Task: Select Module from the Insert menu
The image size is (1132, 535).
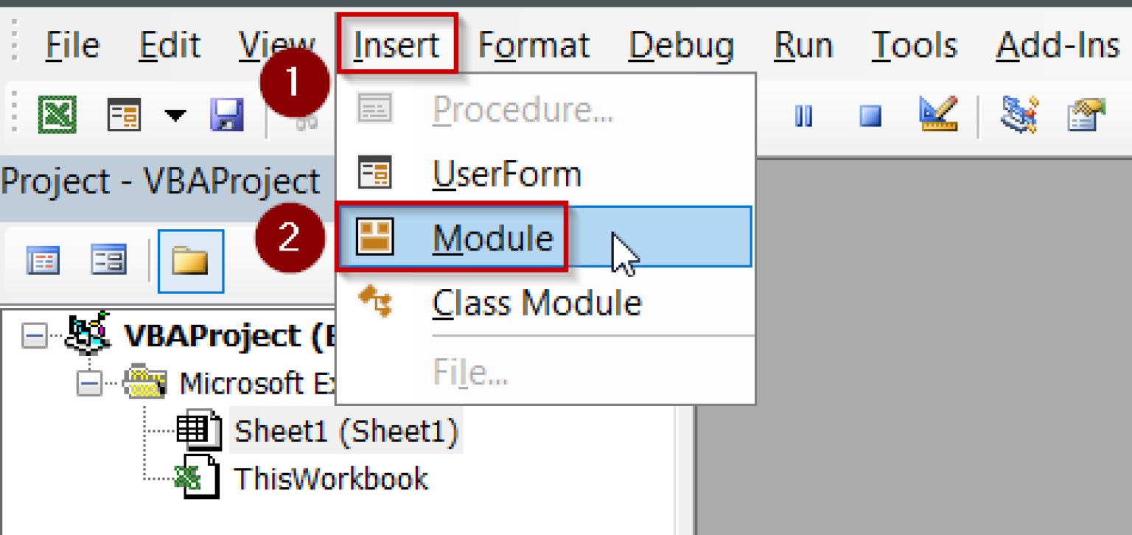Action: (509, 237)
